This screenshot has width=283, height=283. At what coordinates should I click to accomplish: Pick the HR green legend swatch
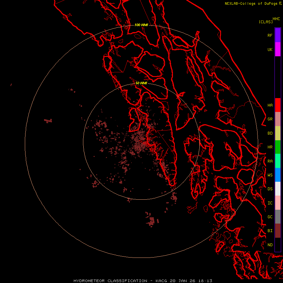point(278,147)
